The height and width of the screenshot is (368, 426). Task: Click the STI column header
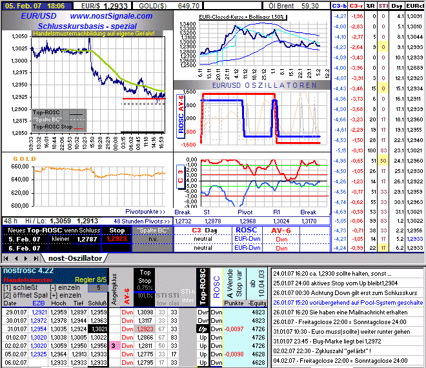point(383,6)
